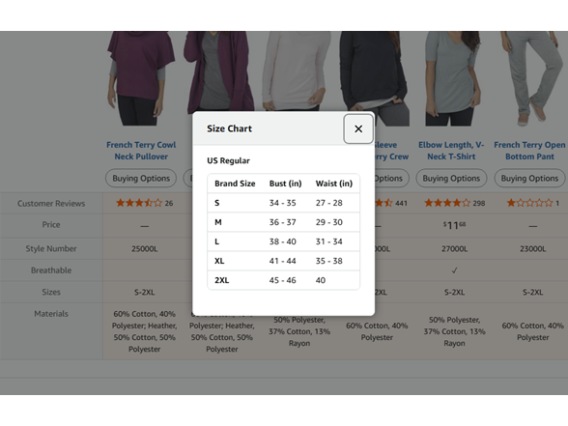Open the 441 reviews star rating

click(391, 203)
